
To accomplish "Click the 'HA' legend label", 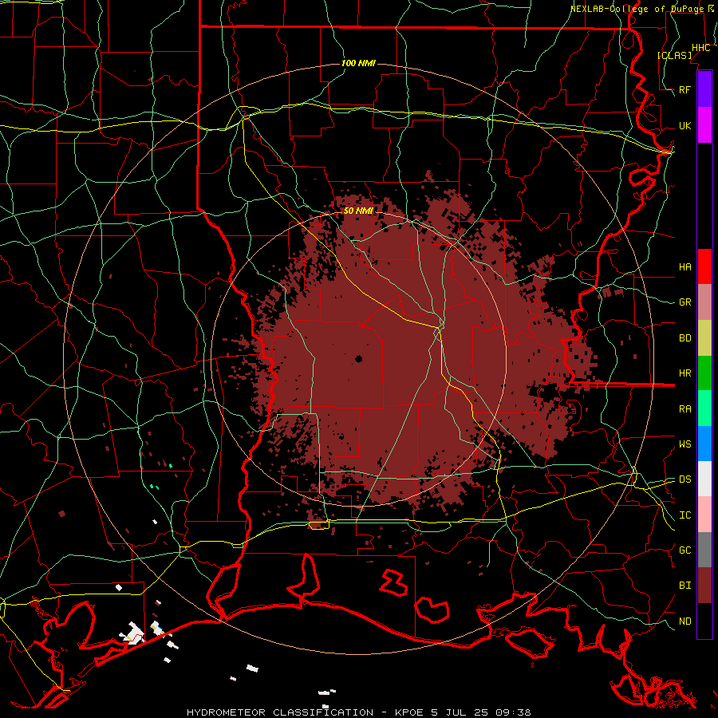I will tap(685, 266).
